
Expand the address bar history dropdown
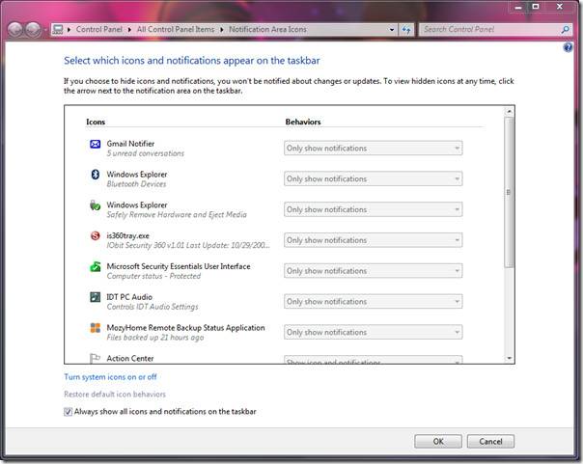(x=392, y=29)
